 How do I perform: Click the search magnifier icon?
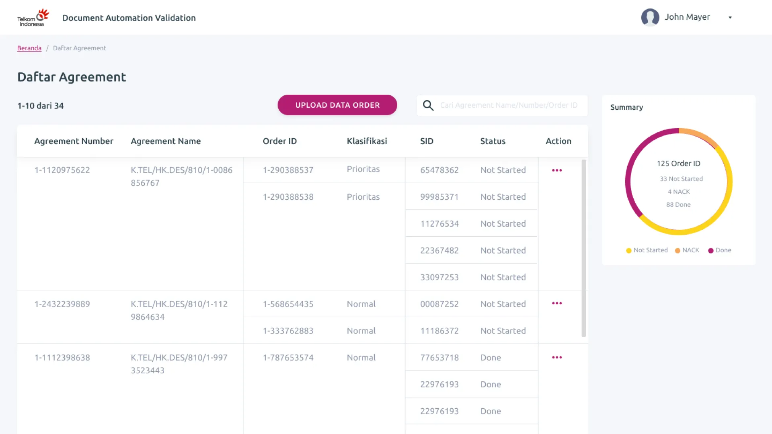click(x=428, y=105)
